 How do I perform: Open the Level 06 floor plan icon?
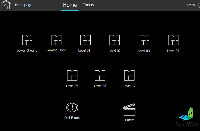click(100, 75)
